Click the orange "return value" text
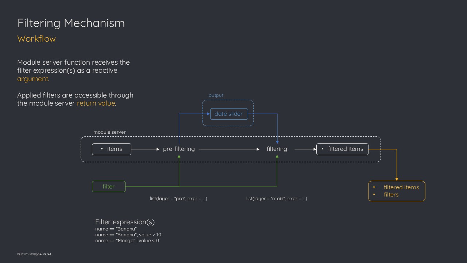 coord(96,103)
